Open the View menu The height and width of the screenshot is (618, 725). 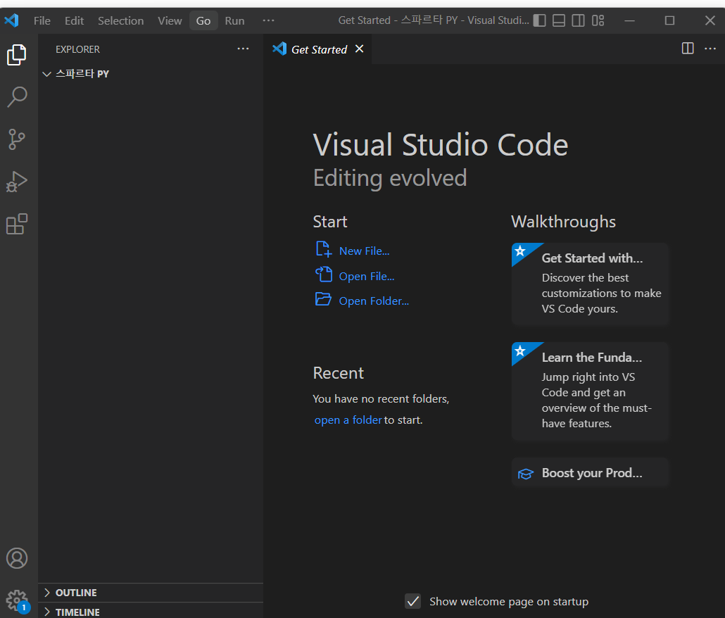170,21
